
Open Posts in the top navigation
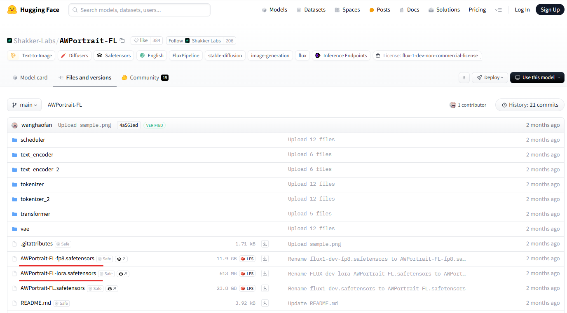tap(380, 9)
